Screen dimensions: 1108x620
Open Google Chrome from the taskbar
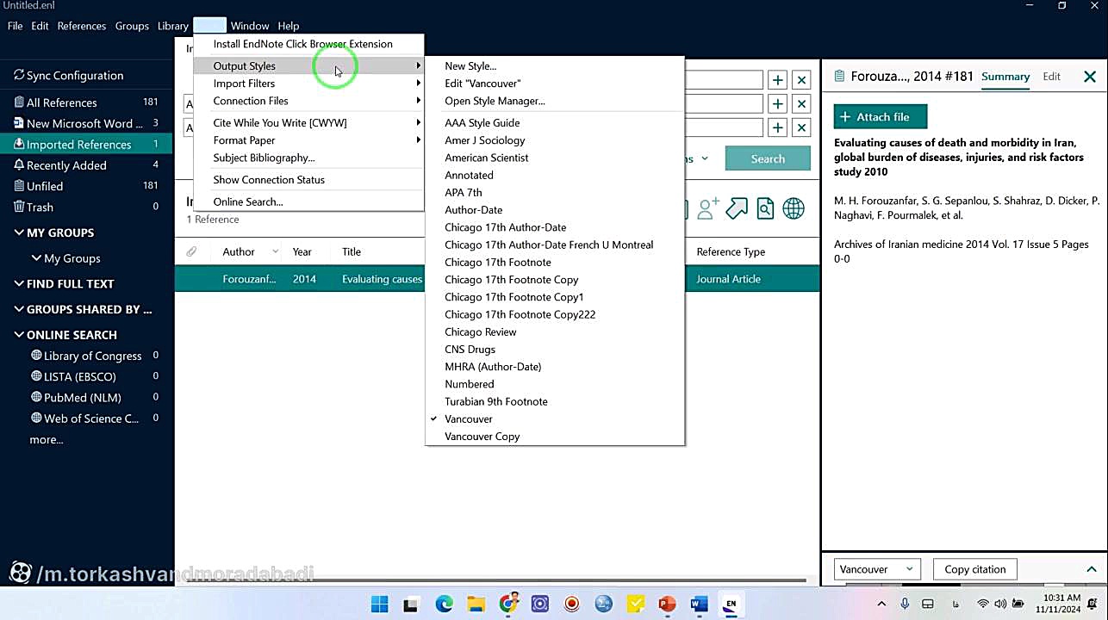click(508, 603)
